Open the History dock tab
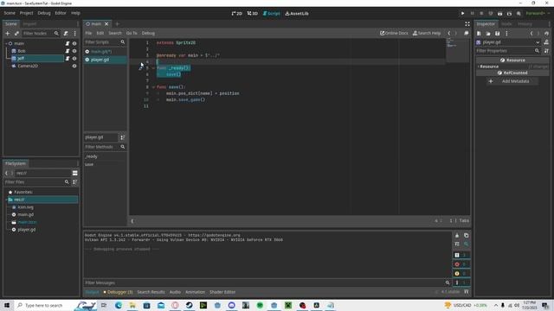Image resolution: width=554 pixels, height=311 pixels. (x=525, y=23)
